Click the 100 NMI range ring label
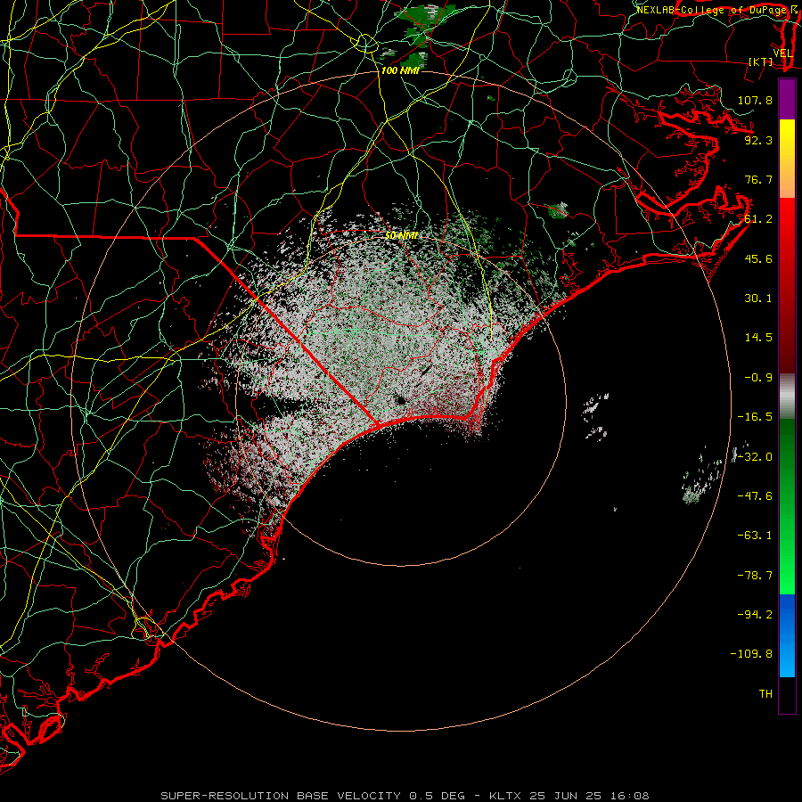 pos(400,70)
